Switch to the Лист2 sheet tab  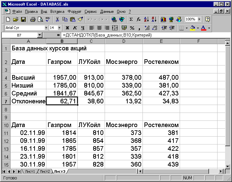click(45, 171)
